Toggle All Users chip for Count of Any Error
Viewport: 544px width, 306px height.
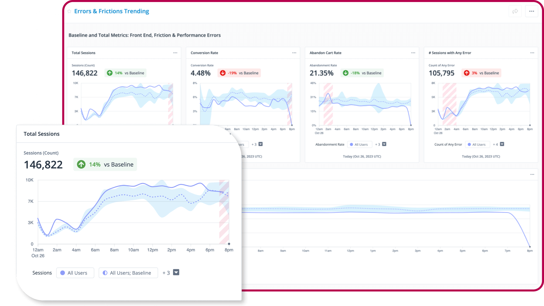(477, 144)
